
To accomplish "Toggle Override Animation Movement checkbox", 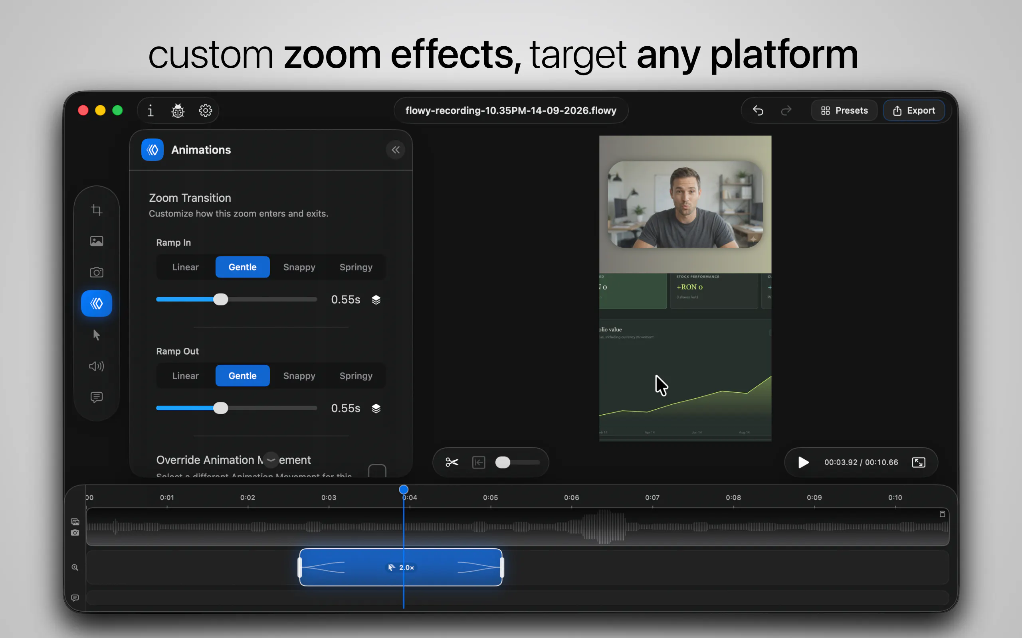I will coord(377,470).
